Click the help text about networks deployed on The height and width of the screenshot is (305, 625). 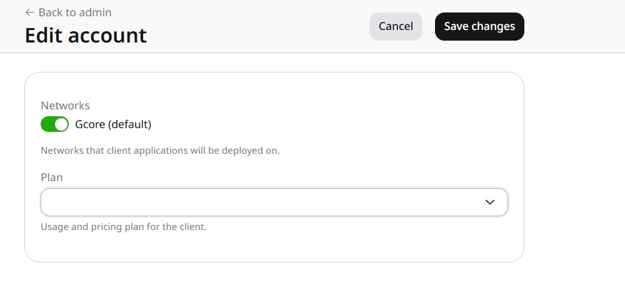[160, 151]
